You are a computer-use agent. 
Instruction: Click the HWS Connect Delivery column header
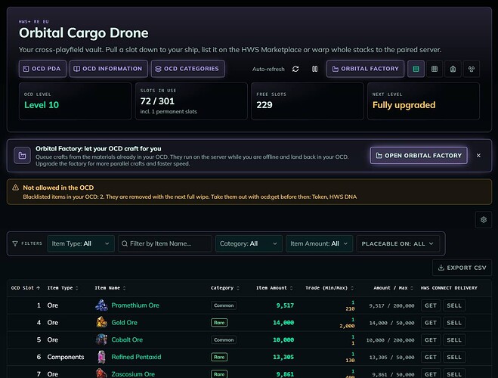[449, 288]
